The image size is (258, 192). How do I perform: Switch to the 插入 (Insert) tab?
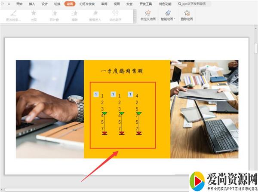point(32,4)
